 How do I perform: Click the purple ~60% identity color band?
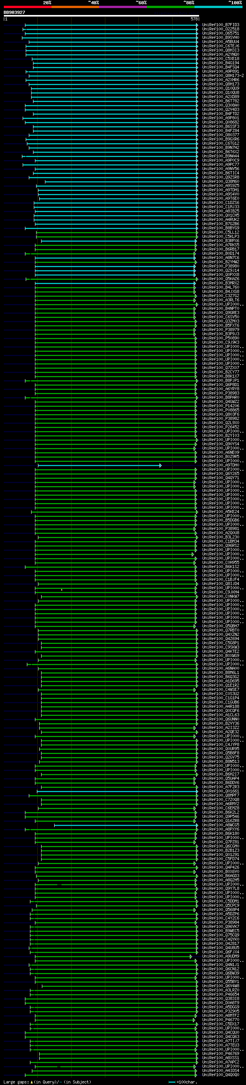[123, 7]
